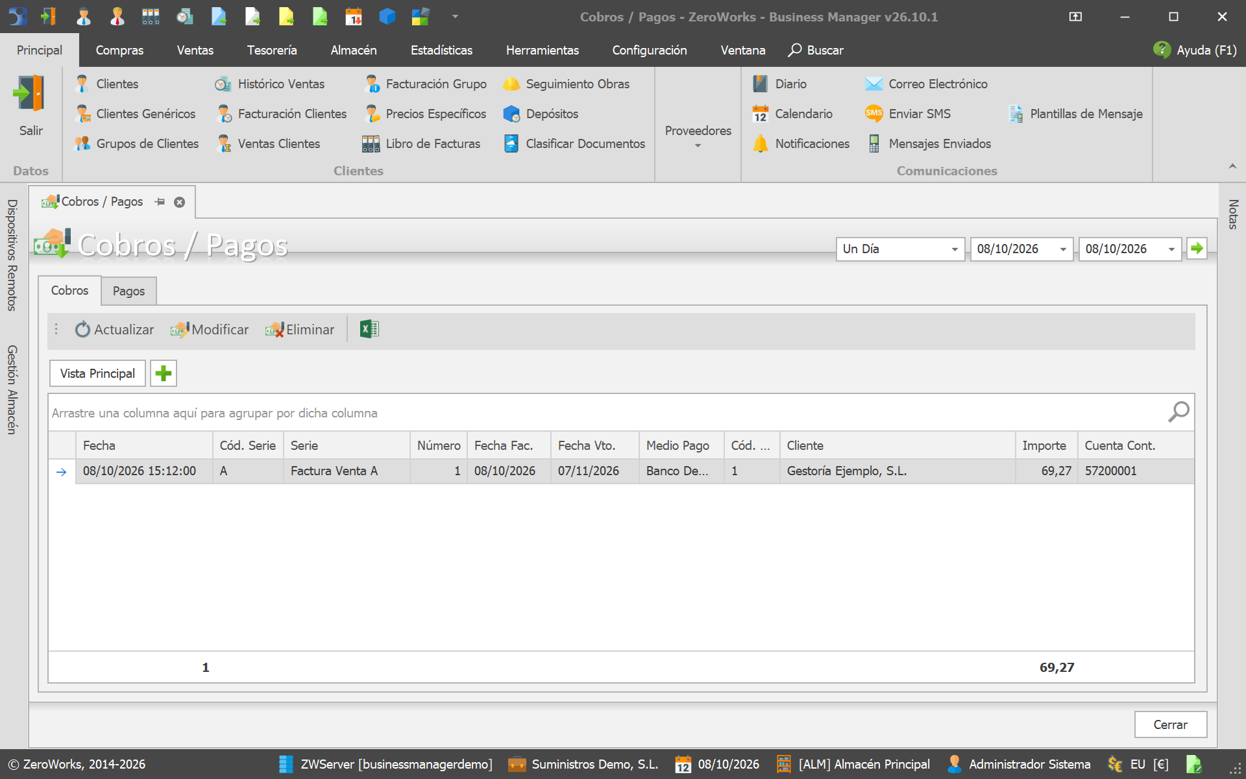Select the Vista Principal view
The height and width of the screenshot is (779, 1246).
coord(97,373)
